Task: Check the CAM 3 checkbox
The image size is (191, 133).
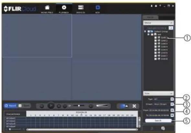Action: 155,44
